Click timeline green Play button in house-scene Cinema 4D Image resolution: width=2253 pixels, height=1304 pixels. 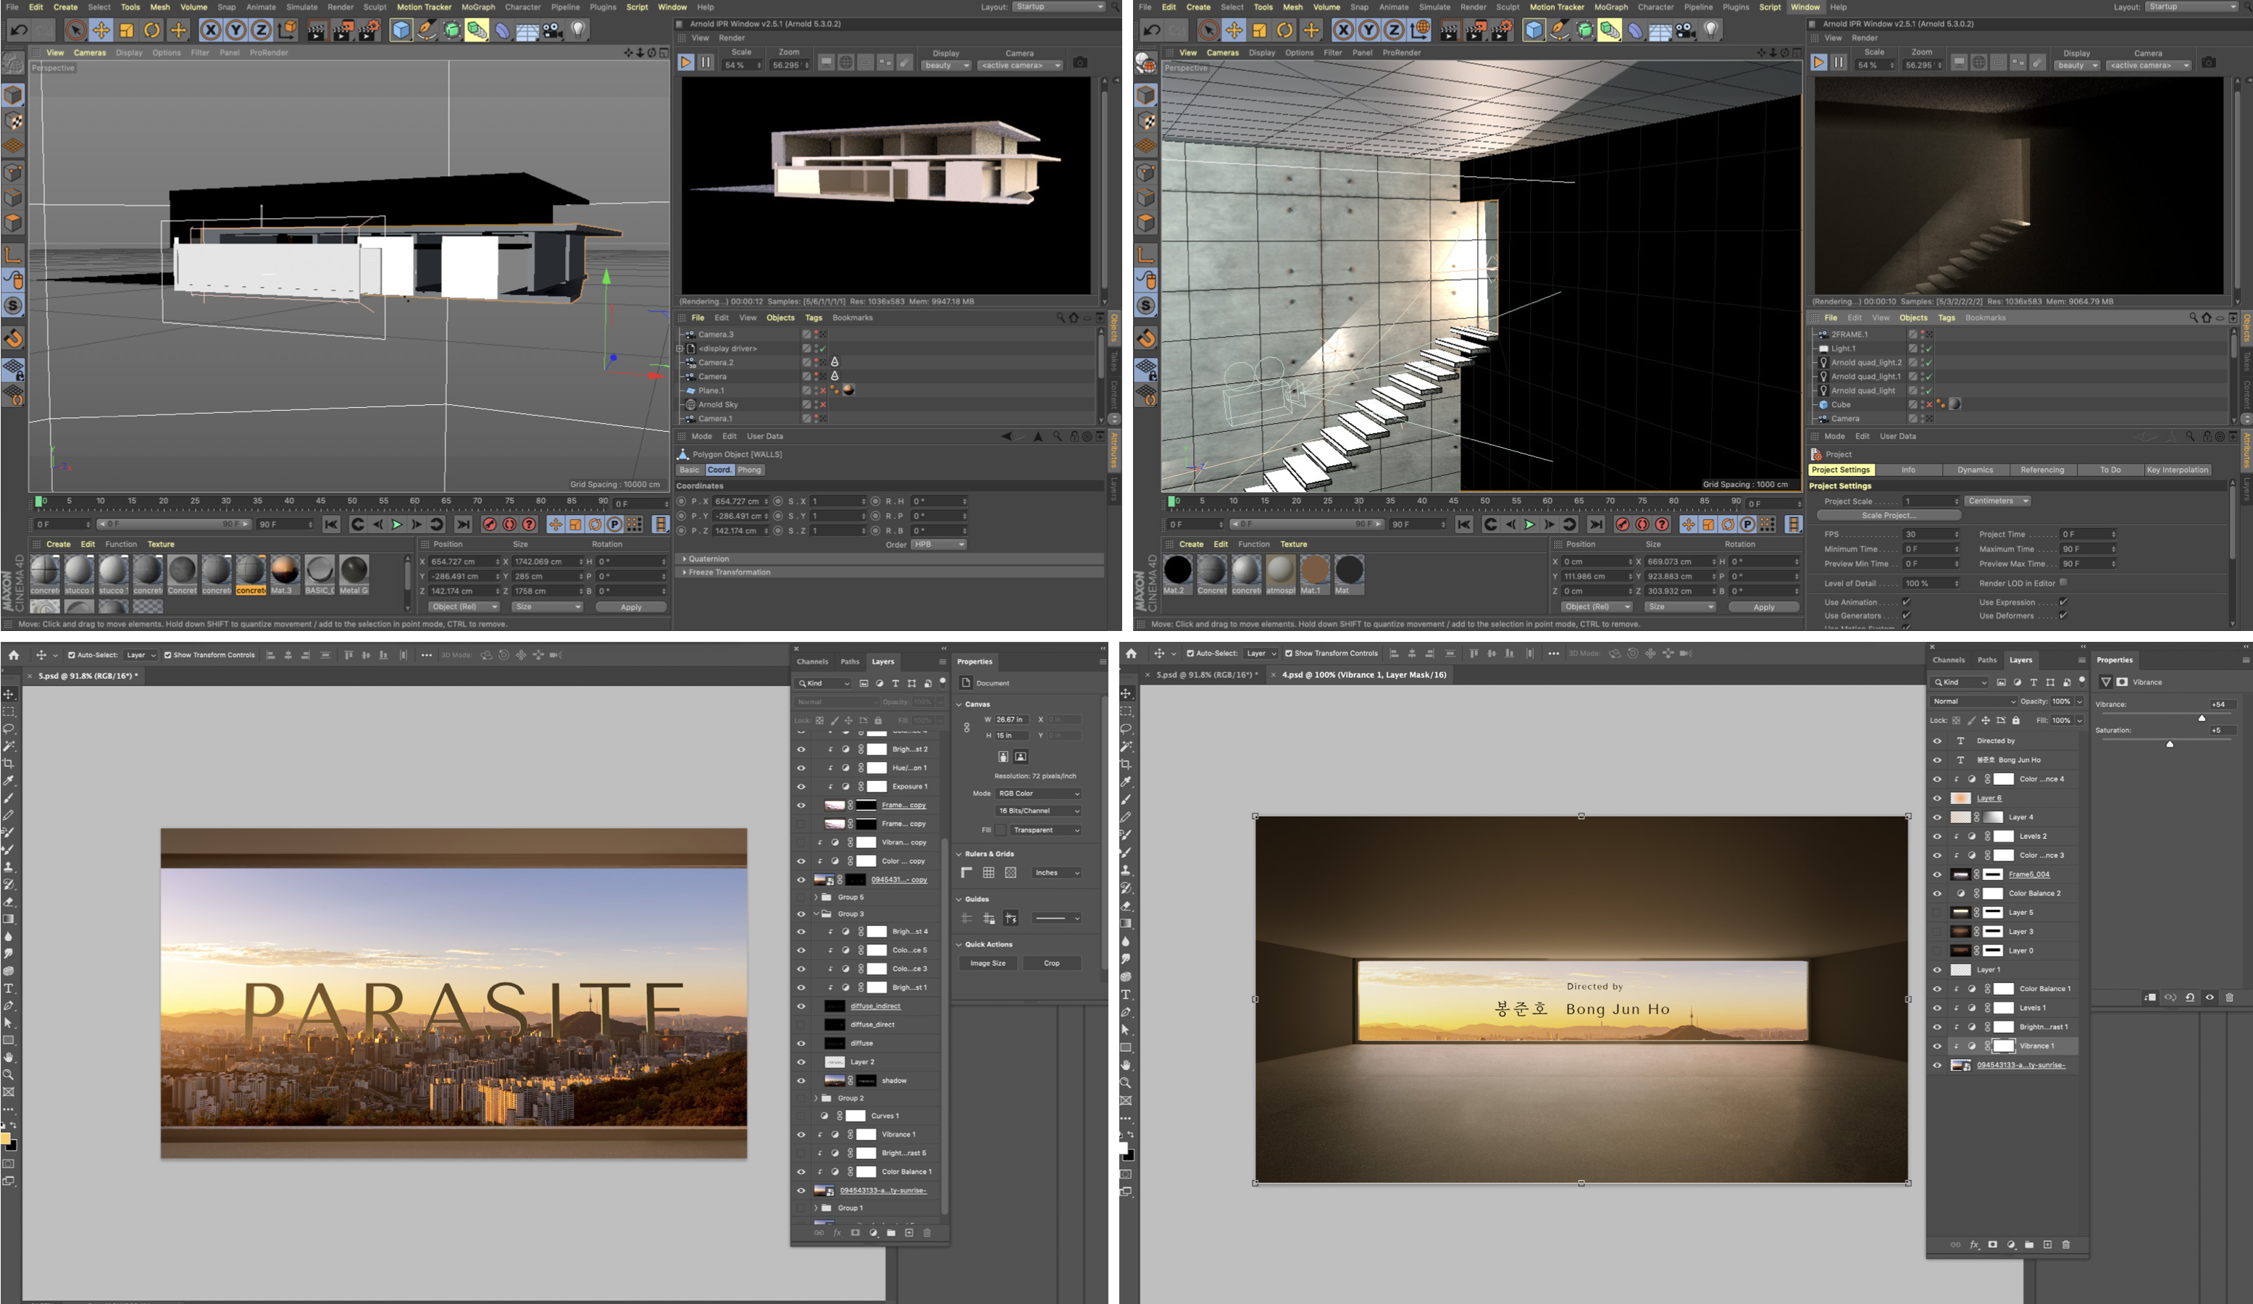(x=397, y=524)
